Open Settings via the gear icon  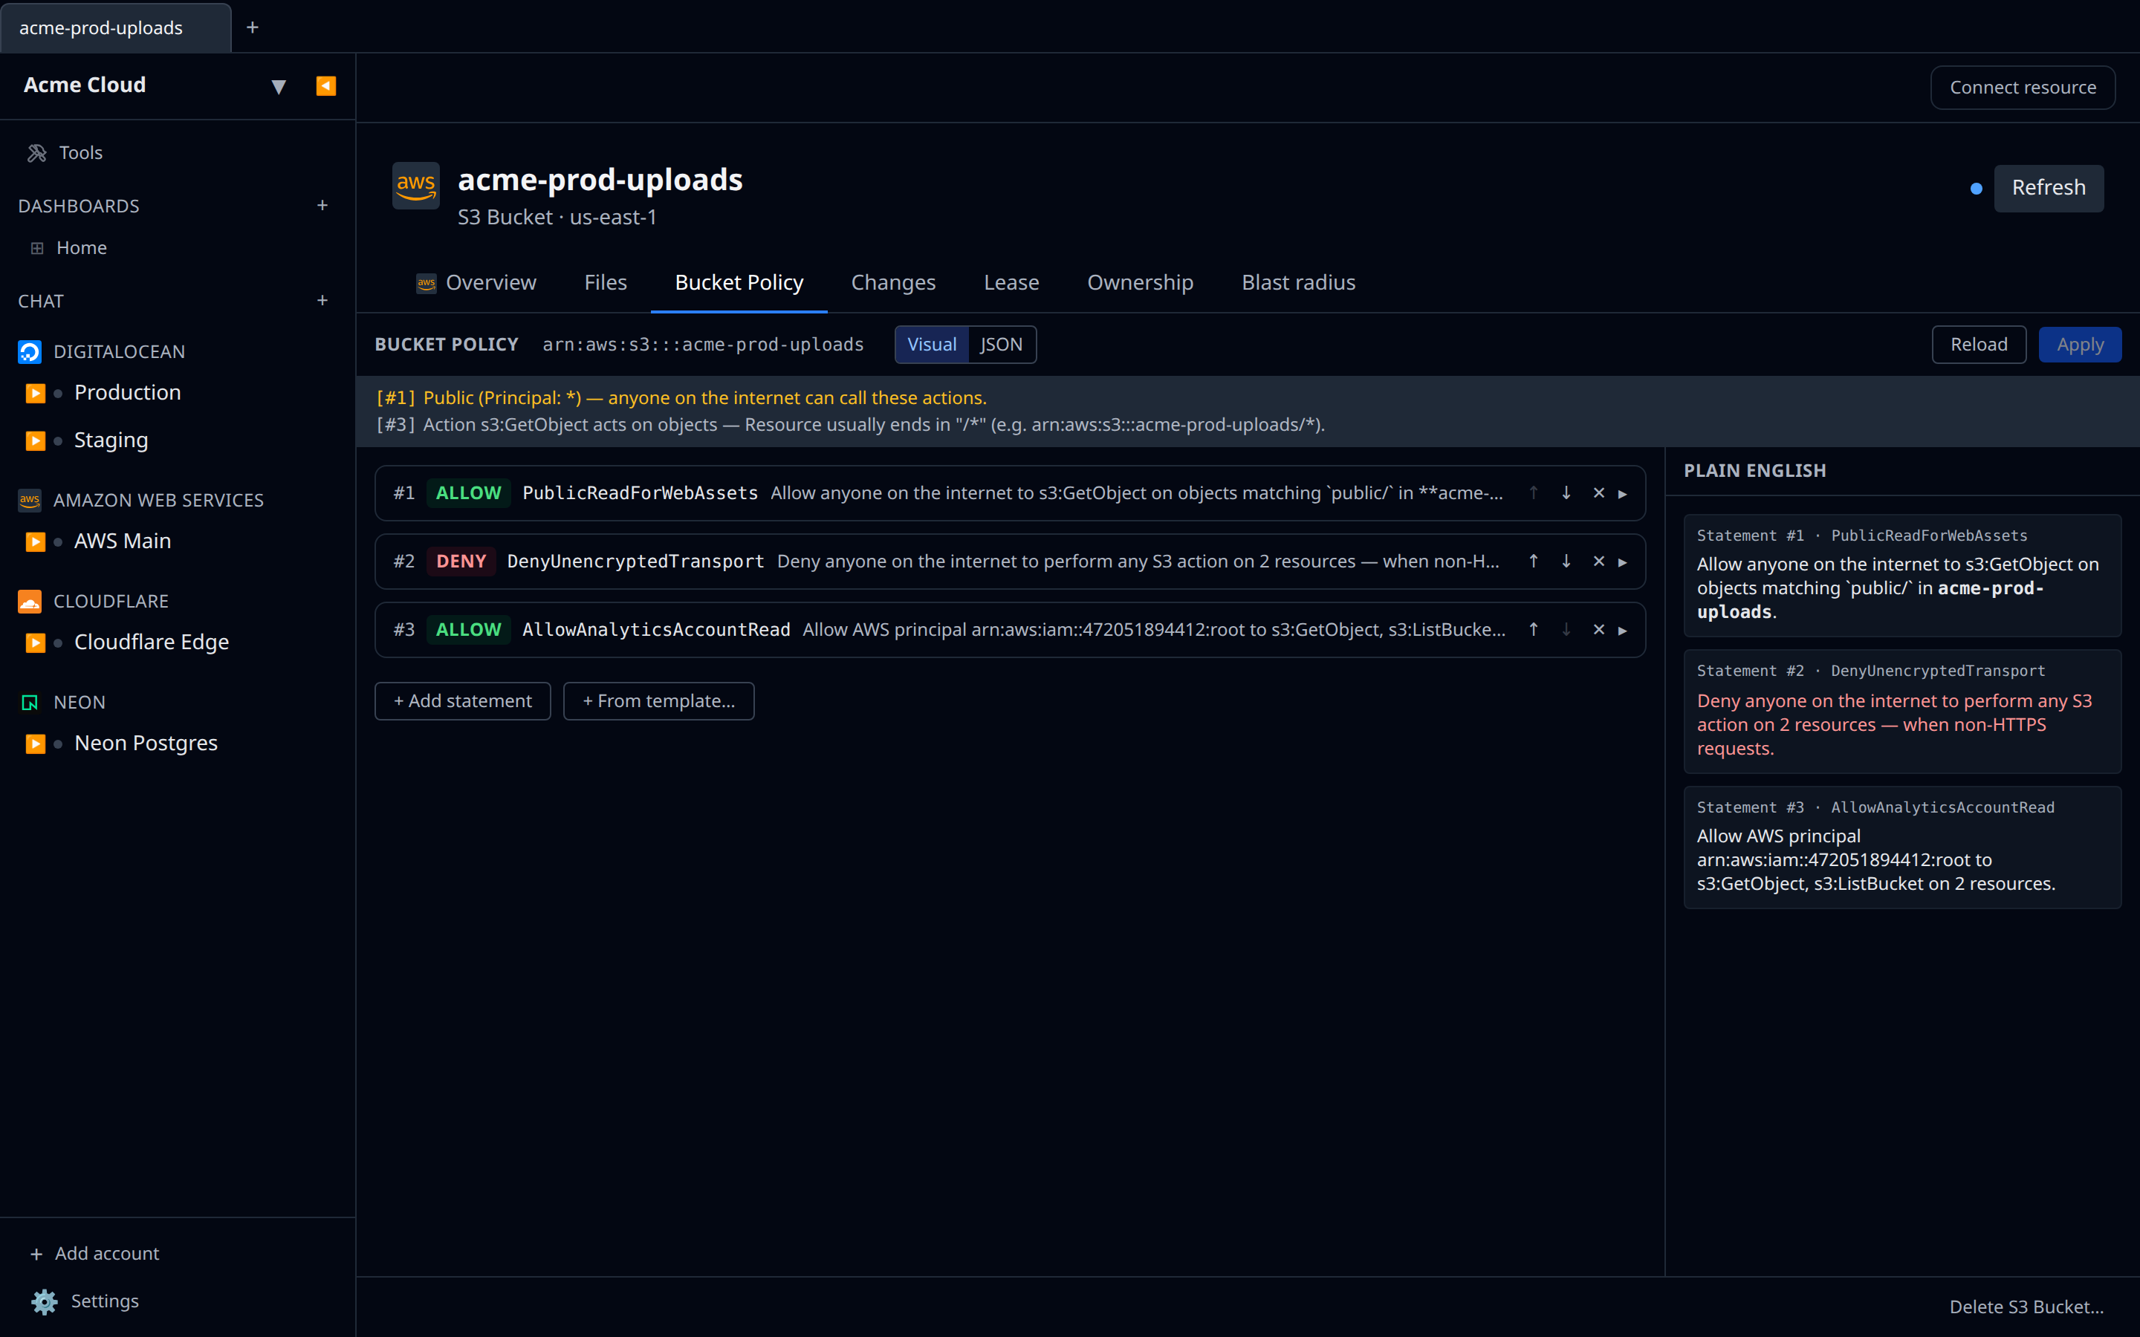click(x=45, y=1301)
